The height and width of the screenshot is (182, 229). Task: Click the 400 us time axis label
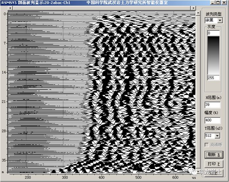[x=101, y=177]
